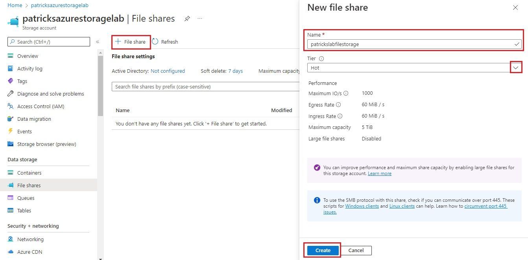Click the Containers icon
Viewport: 528px width, 260px height.
pos(11,173)
